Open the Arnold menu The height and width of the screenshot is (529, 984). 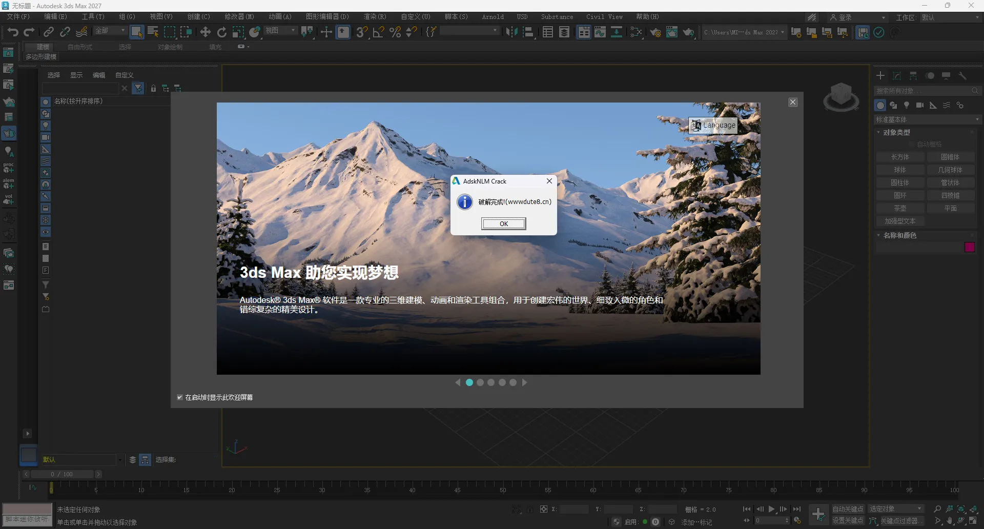493,17
